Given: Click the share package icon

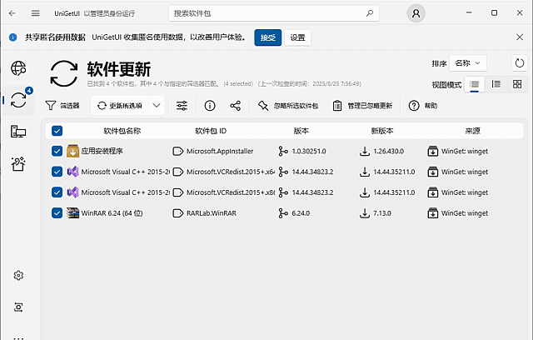Looking at the screenshot, I should coord(235,105).
